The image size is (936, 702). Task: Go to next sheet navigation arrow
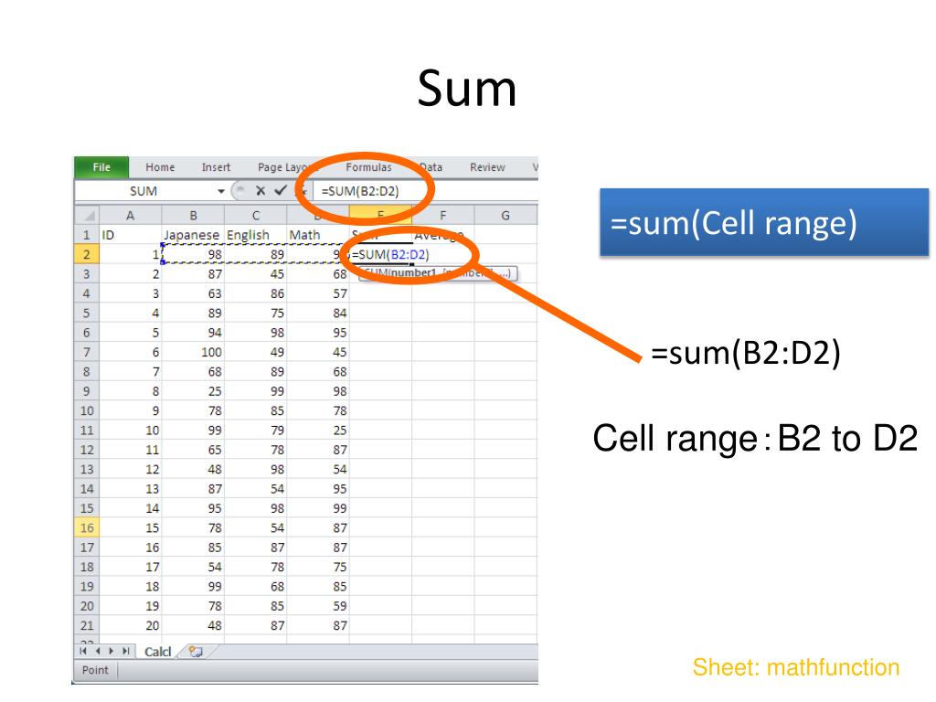pyautogui.click(x=111, y=651)
